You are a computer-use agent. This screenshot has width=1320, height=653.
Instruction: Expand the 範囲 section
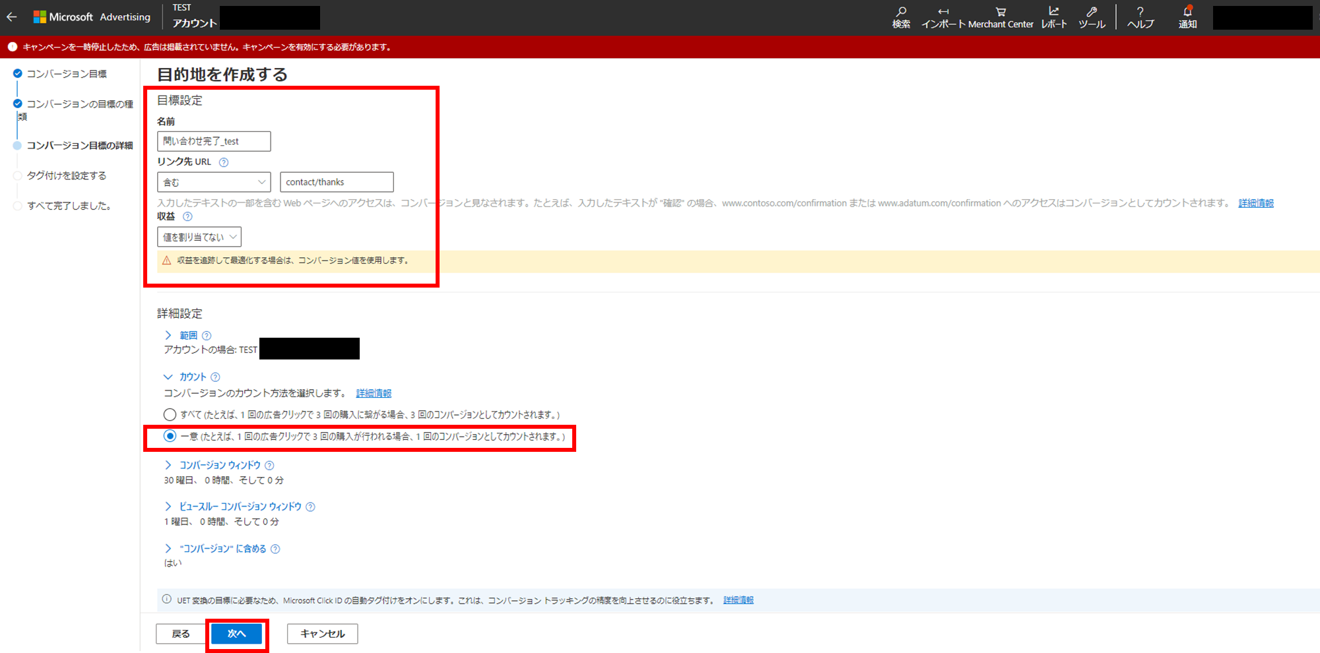click(168, 336)
